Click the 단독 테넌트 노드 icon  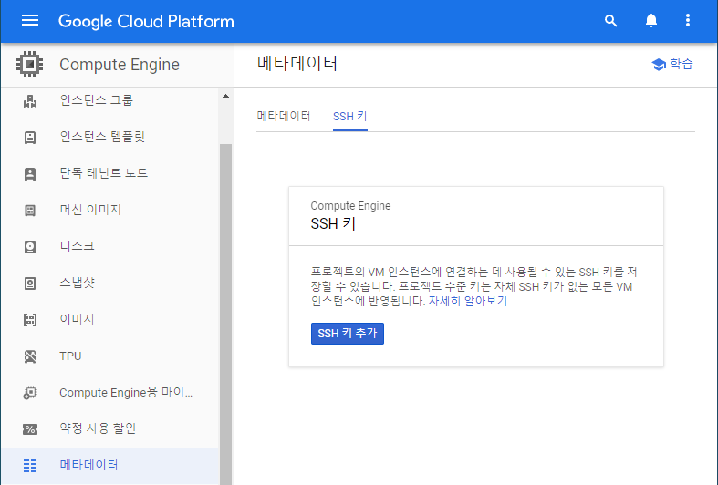pos(30,174)
